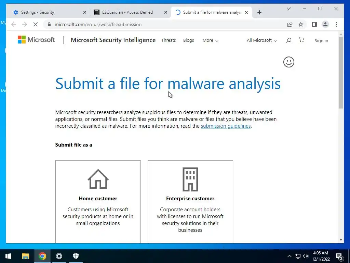350x263 pixels.
Task: Go back with browser back arrow
Action: [14, 24]
